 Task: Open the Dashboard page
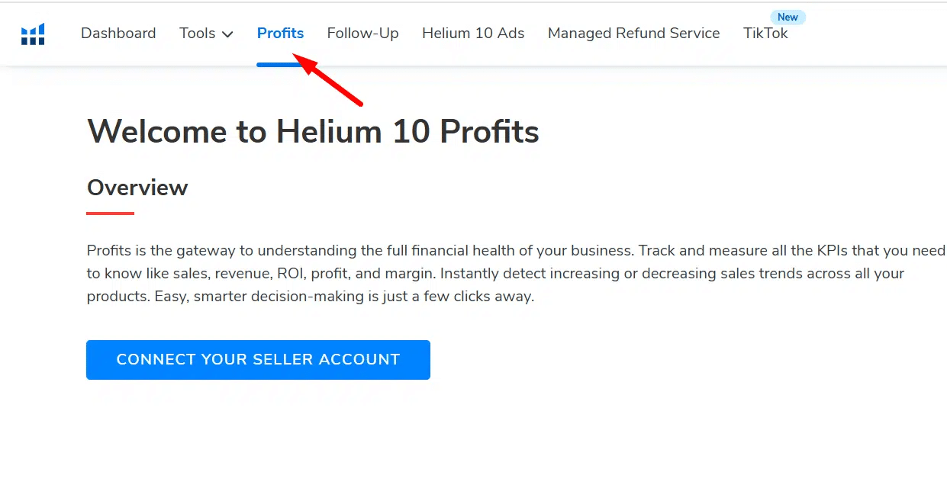point(118,34)
